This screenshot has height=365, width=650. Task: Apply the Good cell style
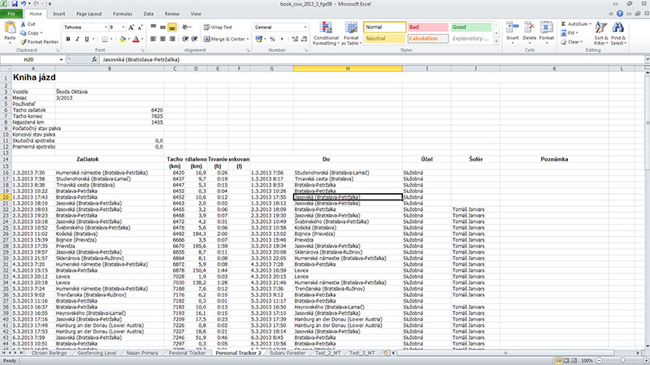[x=470, y=28]
